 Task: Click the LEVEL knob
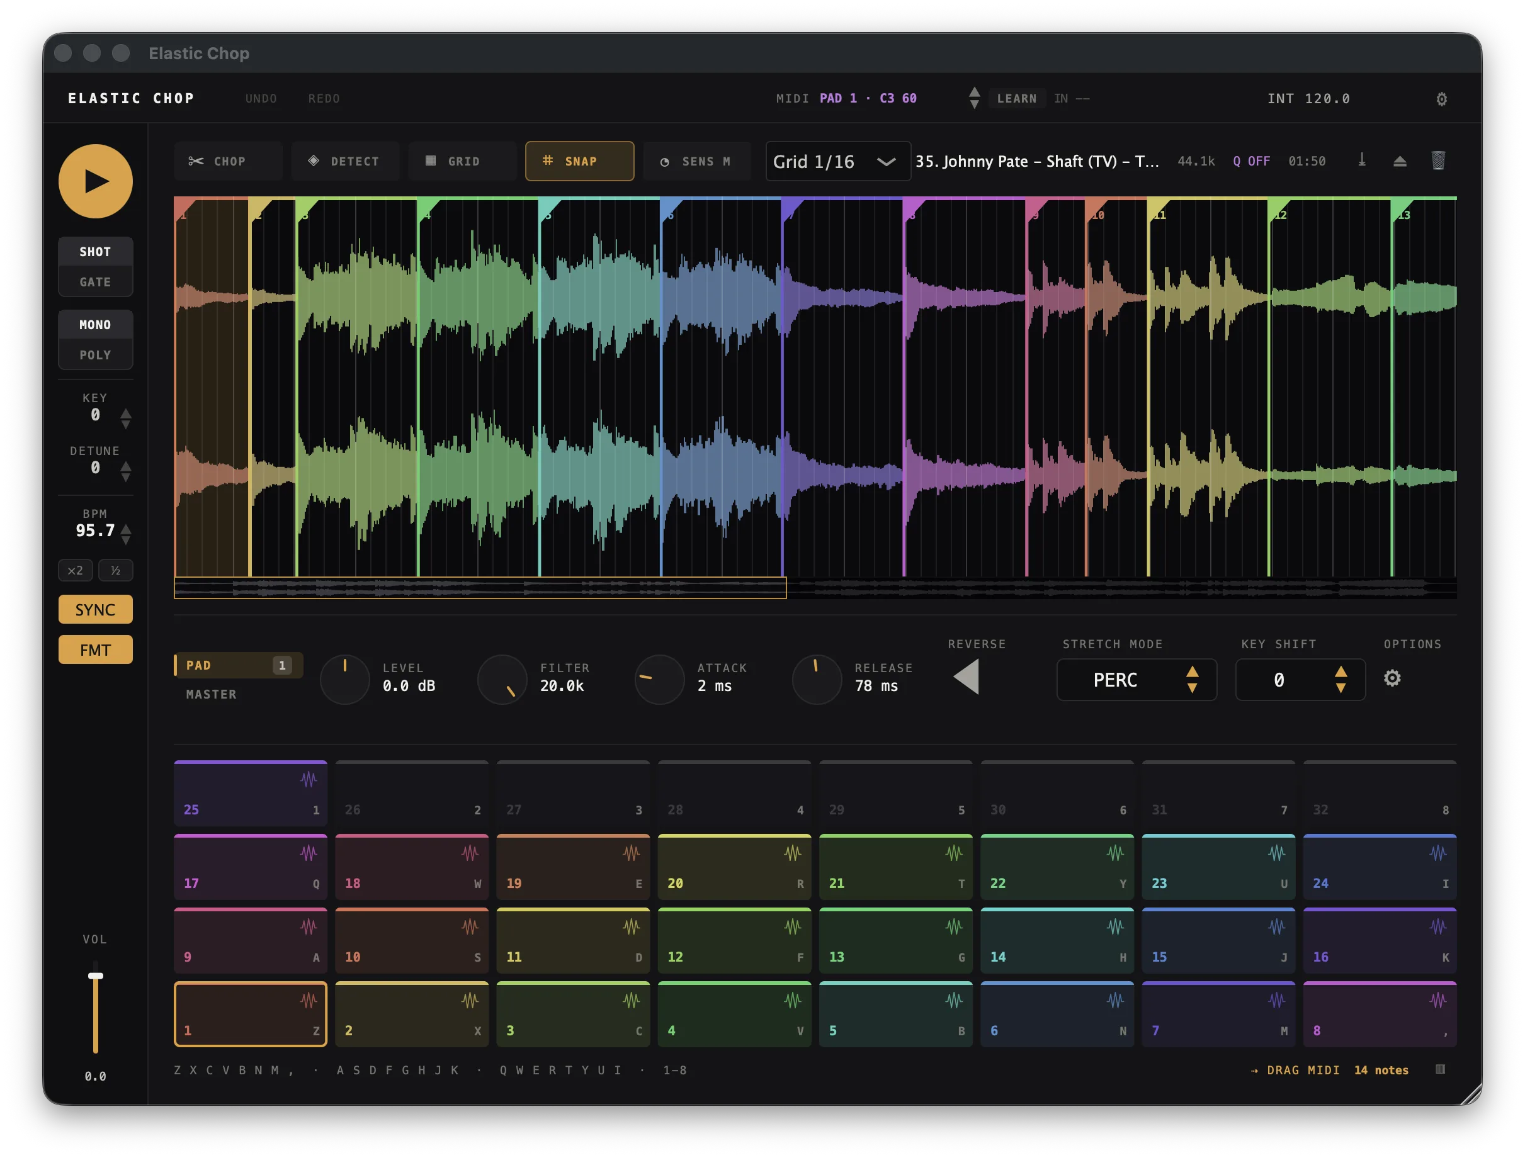[344, 680]
